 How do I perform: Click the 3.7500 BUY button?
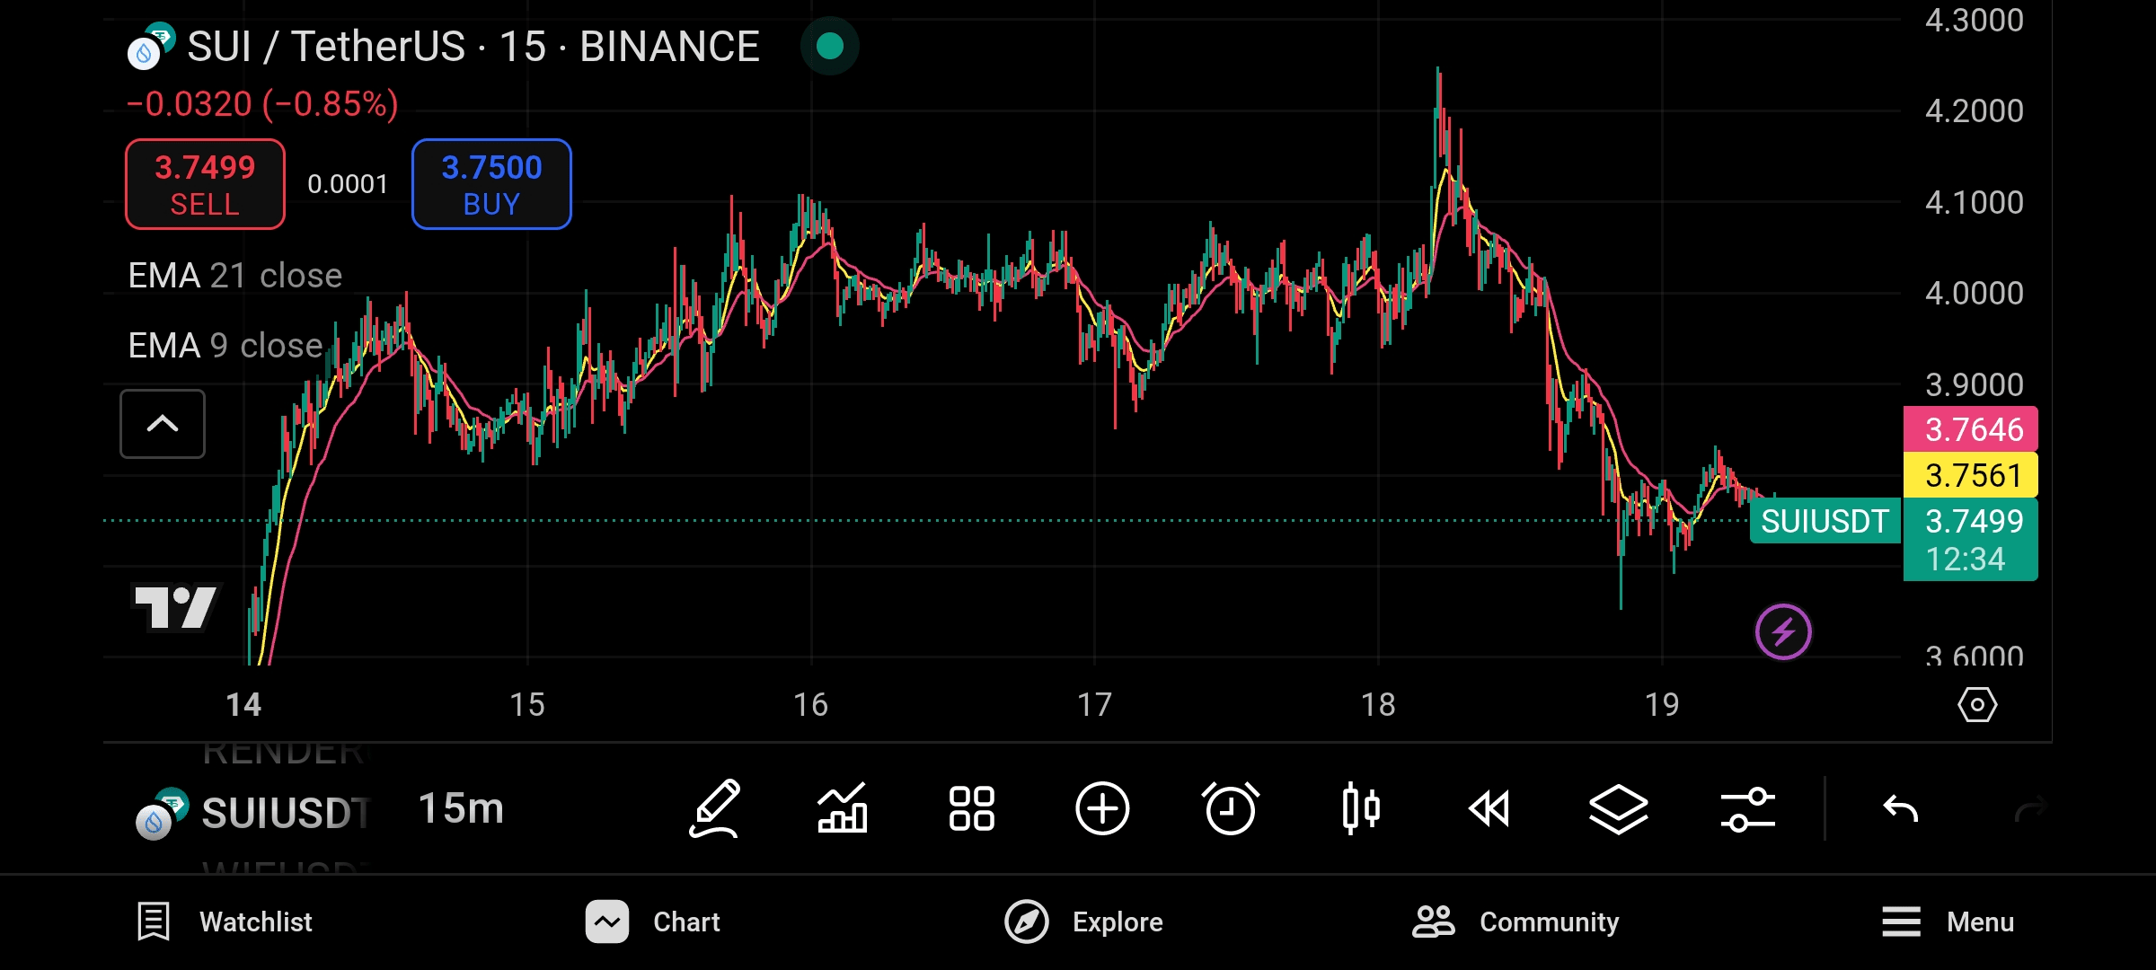[x=491, y=184]
